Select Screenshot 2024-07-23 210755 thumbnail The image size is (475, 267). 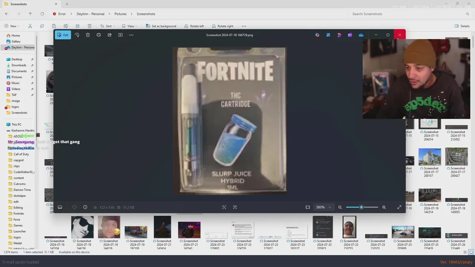point(349,227)
